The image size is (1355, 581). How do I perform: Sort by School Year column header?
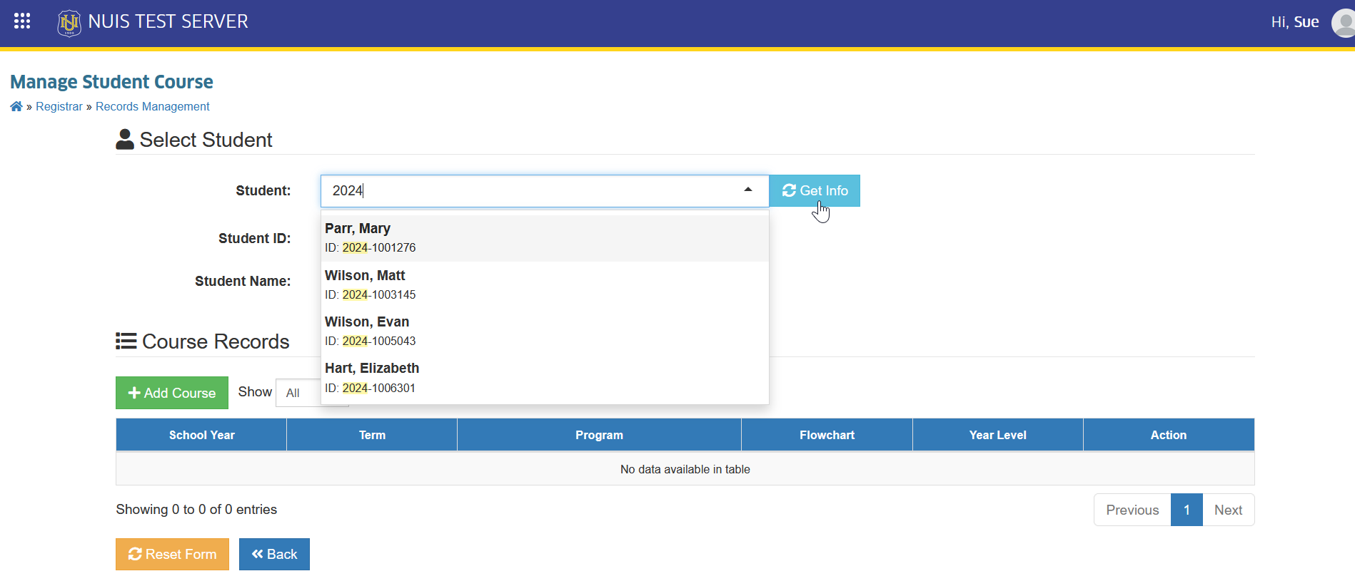coord(201,435)
